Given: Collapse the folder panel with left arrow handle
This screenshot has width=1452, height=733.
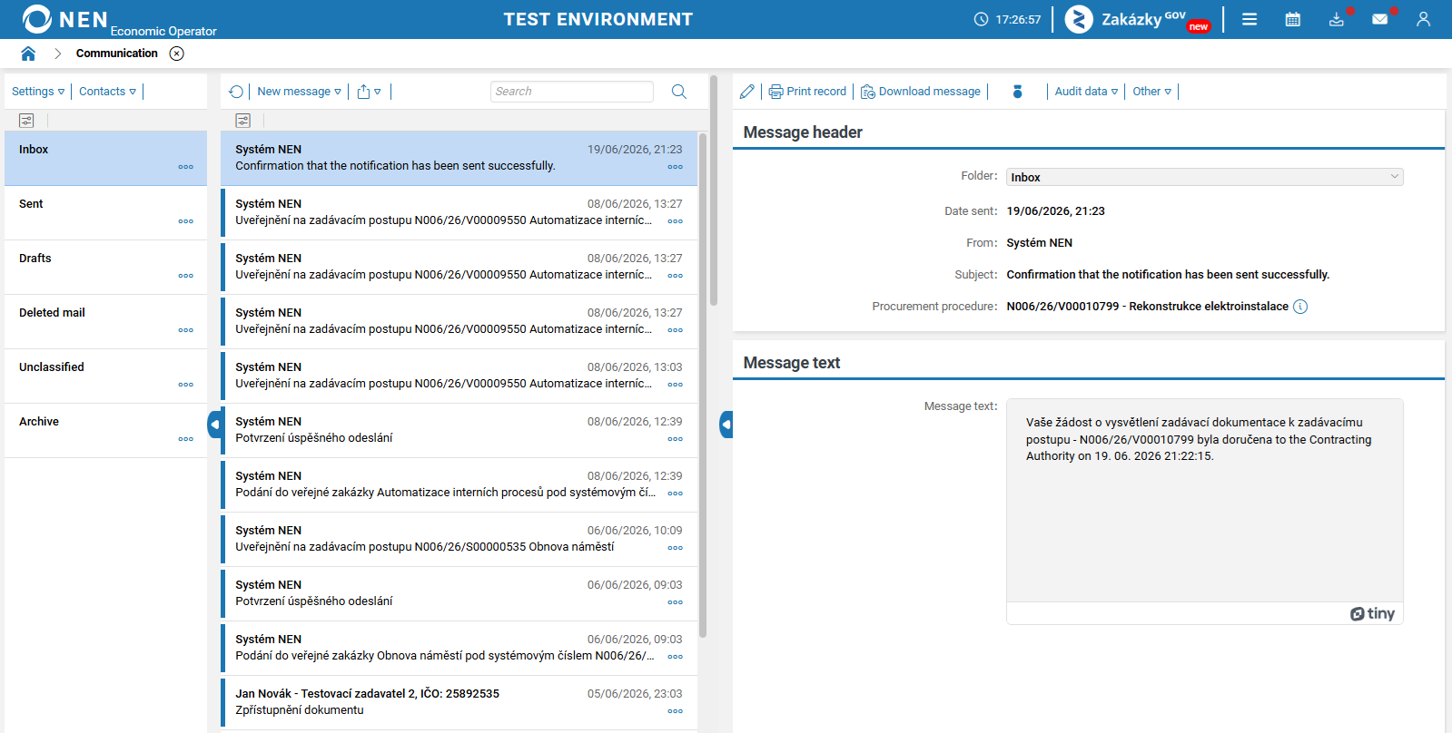Looking at the screenshot, I should pos(214,425).
